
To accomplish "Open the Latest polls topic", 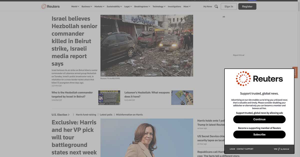I will tap(106, 114).
